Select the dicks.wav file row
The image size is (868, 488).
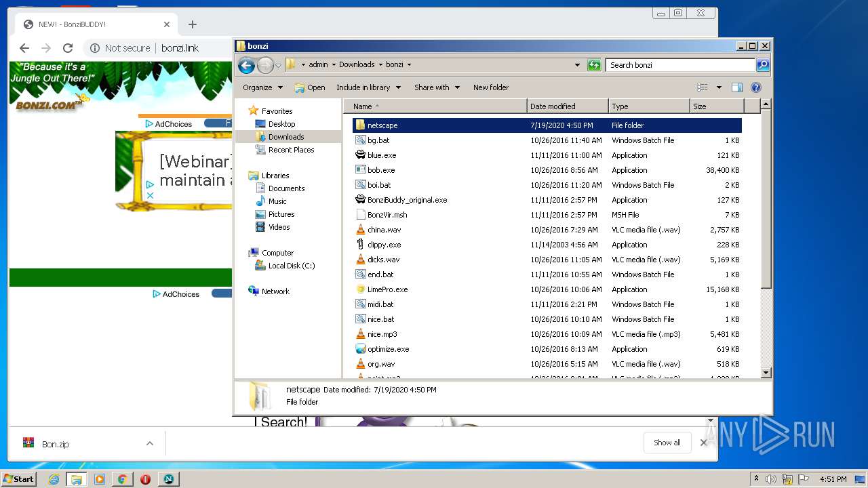[547, 260]
